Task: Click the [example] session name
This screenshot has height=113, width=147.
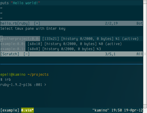Action: click(x=10, y=110)
